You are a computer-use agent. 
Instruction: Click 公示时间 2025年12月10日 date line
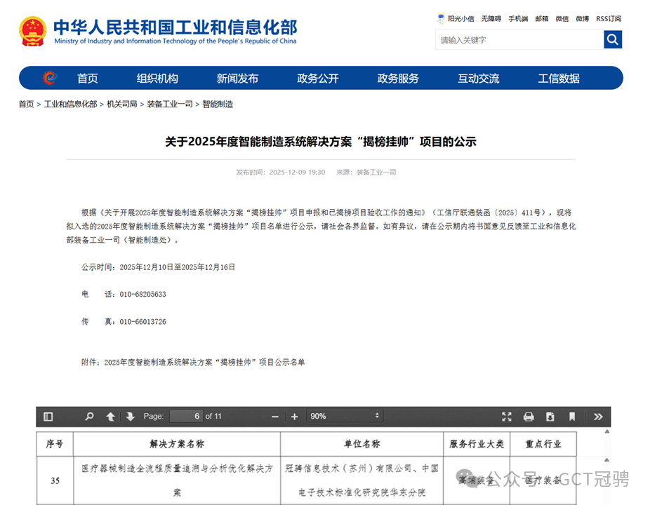[159, 267]
